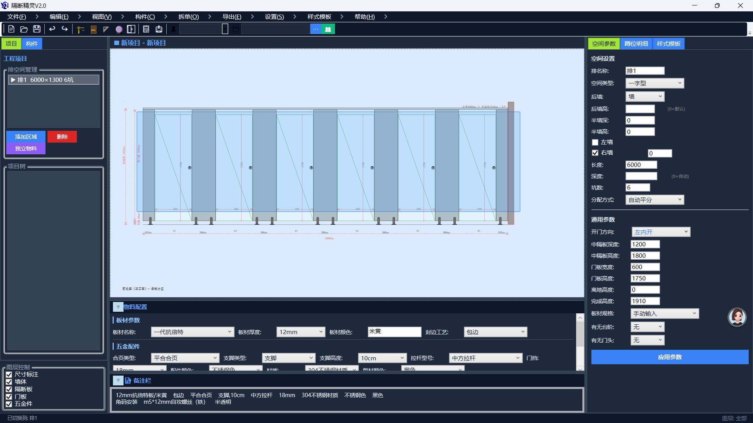Open the 有无台阶 dropdown

pyautogui.click(x=648, y=327)
